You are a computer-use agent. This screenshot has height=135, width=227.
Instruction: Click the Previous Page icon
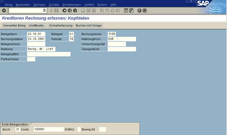(107, 10)
